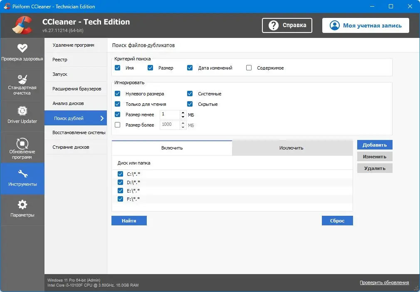This screenshot has width=420, height=292.
Task: Toggle the Скрытые ignore checkbox
Action: pyautogui.click(x=190, y=104)
